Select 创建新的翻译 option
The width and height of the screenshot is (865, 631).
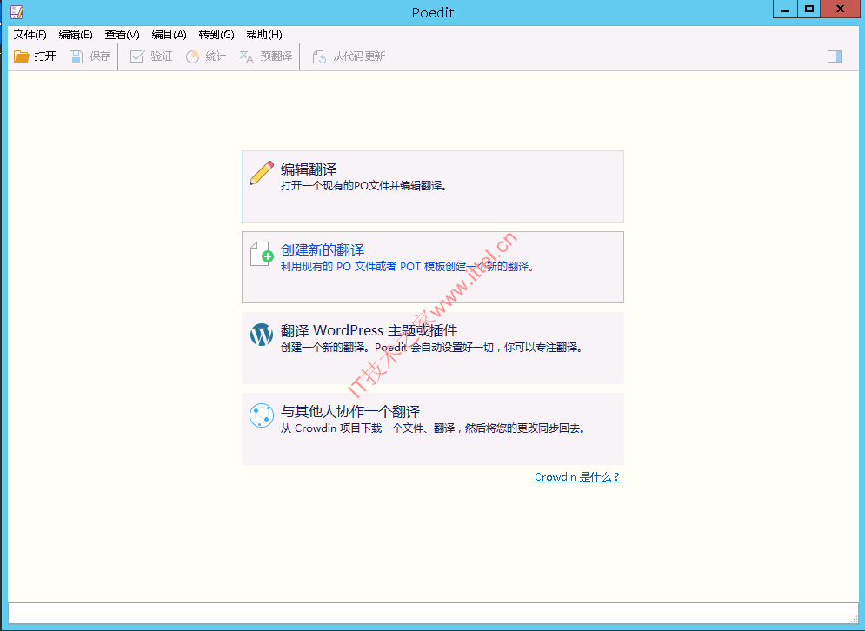433,267
